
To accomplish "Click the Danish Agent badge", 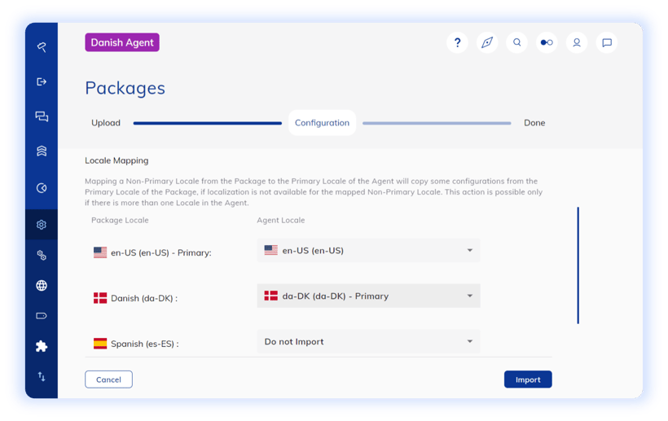I will click(122, 42).
